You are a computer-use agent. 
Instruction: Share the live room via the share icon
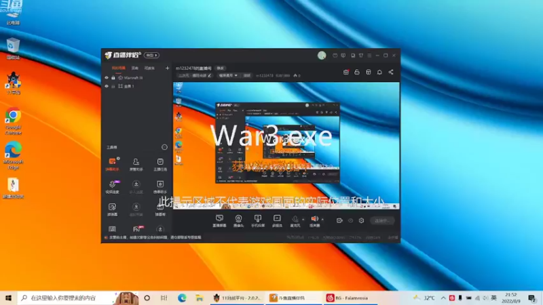click(391, 72)
